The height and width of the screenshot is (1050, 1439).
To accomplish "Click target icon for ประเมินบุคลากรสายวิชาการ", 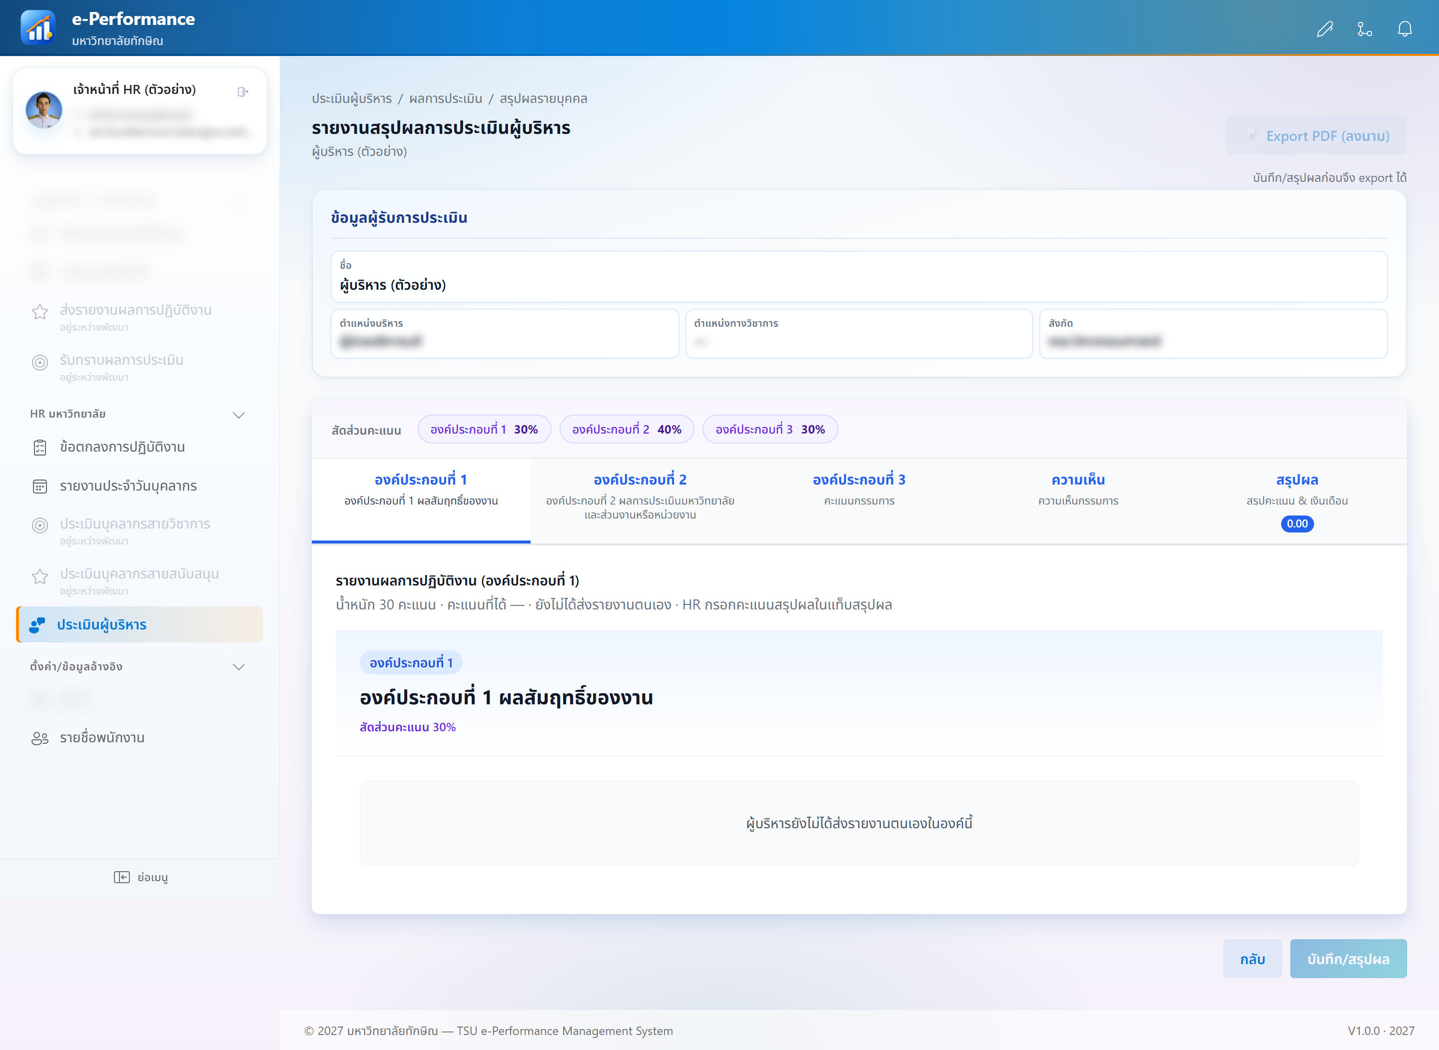I will [40, 525].
